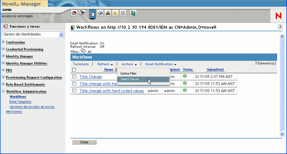Open Title change with hard coded values link
The width and height of the screenshot is (287, 154).
(112, 91)
